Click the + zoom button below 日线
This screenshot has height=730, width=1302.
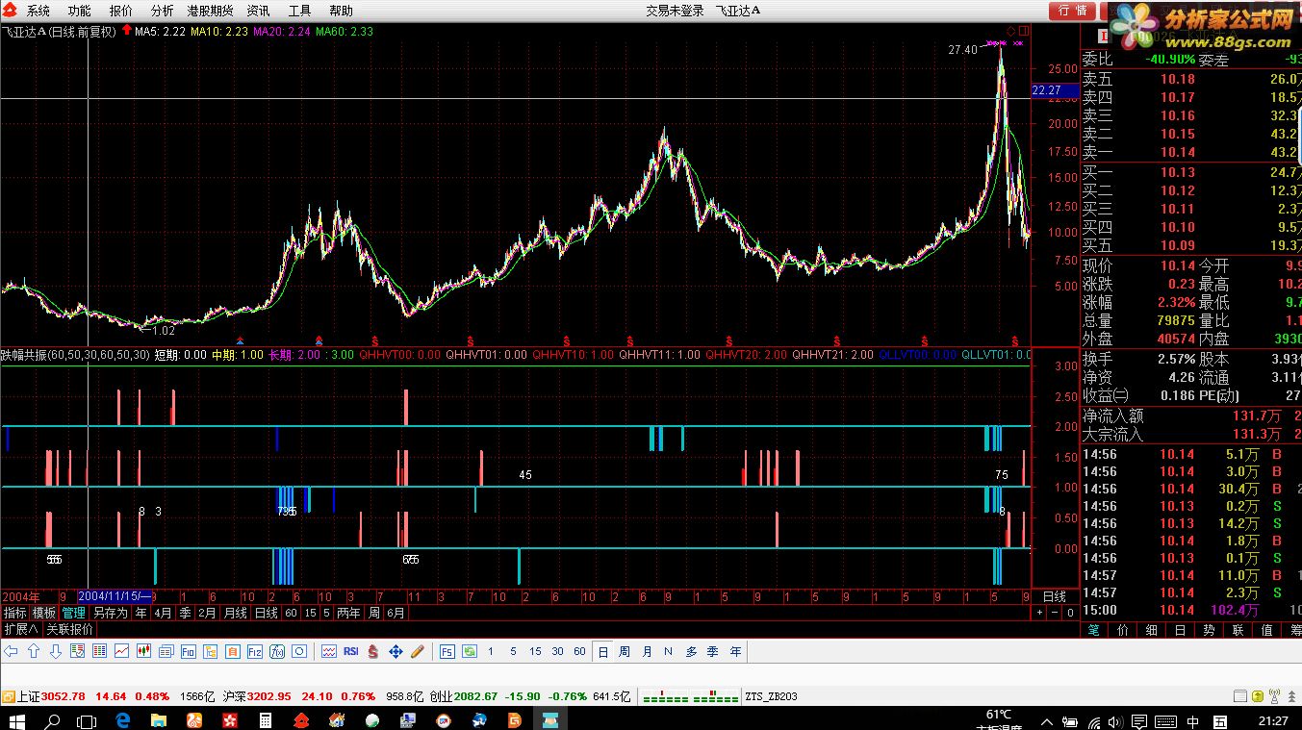click(x=1039, y=613)
